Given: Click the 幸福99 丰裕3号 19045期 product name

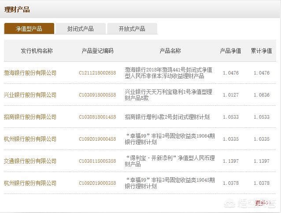Looking at the screenshot, I should point(170,183).
